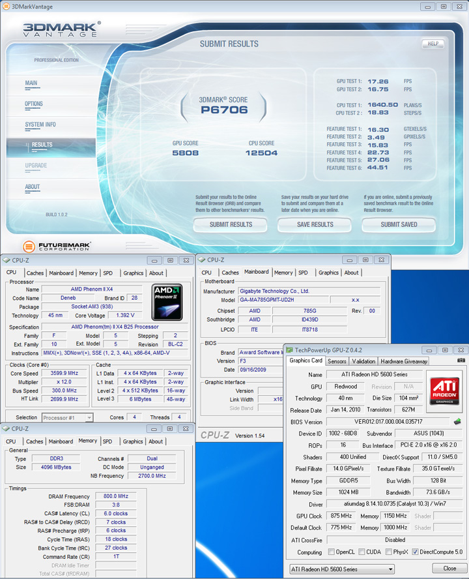Click the Bus Speed 300.0 MHz value
Screen dimensions: 469x579
(64, 391)
